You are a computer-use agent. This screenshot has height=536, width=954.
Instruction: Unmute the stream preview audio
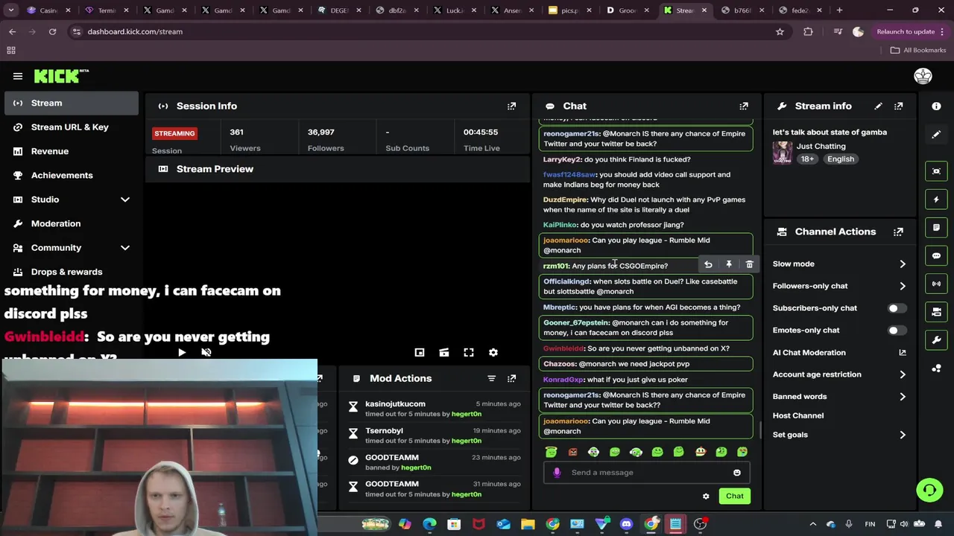206,353
